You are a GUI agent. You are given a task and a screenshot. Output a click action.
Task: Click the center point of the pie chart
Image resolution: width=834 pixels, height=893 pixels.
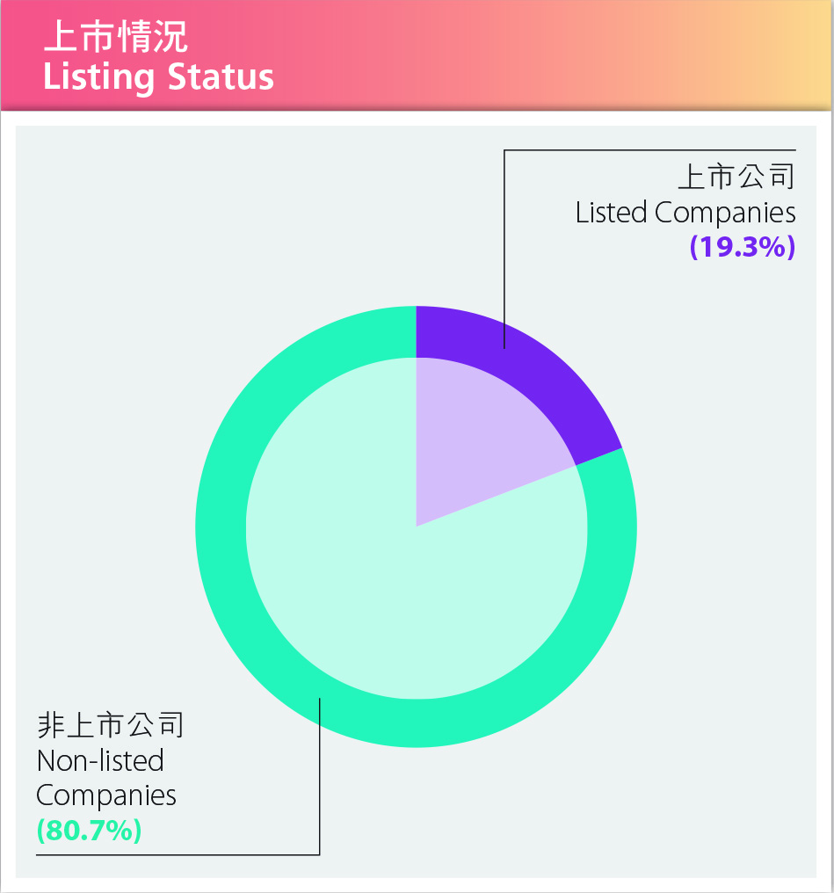[417, 526]
